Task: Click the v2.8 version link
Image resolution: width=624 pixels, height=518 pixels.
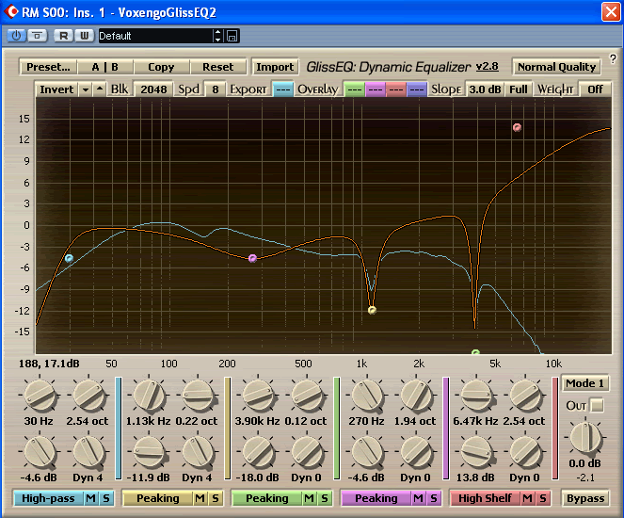Action: coord(488,66)
